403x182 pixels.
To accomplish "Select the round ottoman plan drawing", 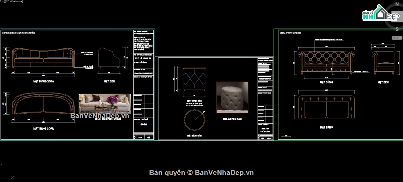I will coord(194,120).
